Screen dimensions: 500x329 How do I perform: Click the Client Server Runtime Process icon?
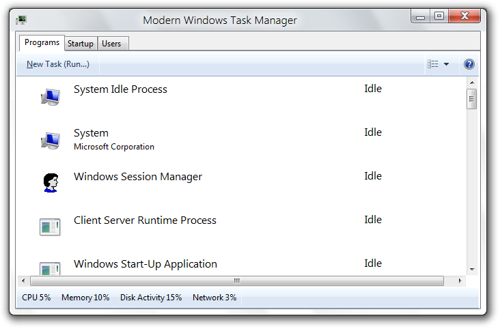pyautogui.click(x=50, y=227)
